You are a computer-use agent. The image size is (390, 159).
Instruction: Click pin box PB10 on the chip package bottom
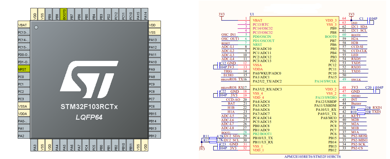[123, 146]
